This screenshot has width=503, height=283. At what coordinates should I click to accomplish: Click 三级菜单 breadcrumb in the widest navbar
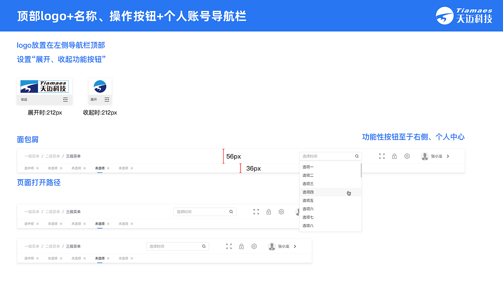pos(73,156)
